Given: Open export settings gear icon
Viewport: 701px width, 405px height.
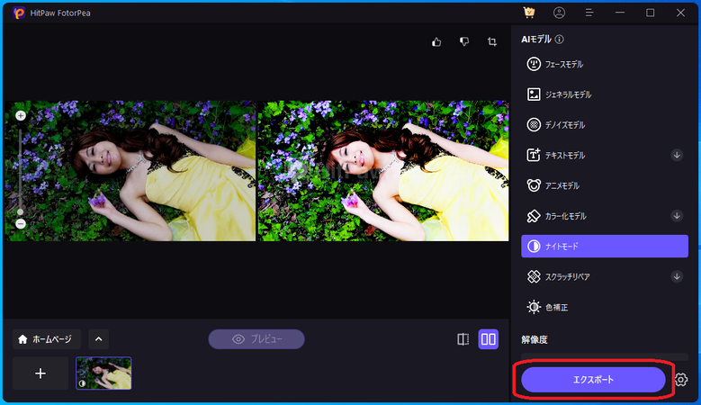Looking at the screenshot, I should [681, 380].
